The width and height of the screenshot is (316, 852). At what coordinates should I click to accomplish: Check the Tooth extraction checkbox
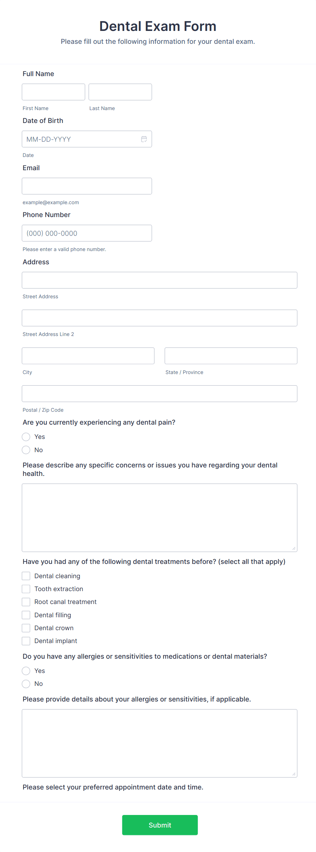[x=26, y=589]
